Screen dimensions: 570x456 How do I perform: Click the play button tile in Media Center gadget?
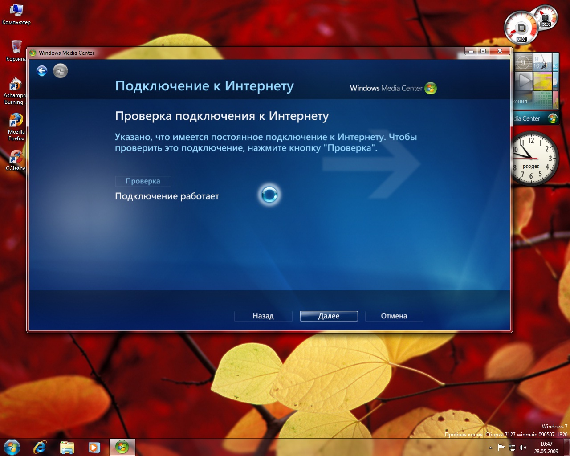pos(524,81)
